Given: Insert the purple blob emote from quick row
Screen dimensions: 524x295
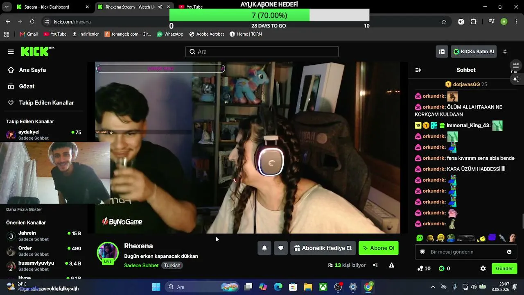Looking at the screenshot, I should [x=492, y=237].
